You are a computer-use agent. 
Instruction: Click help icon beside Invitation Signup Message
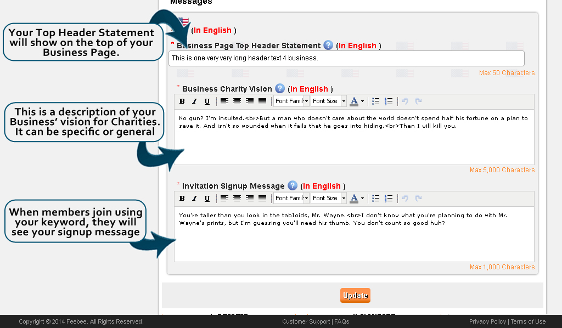coord(293,185)
